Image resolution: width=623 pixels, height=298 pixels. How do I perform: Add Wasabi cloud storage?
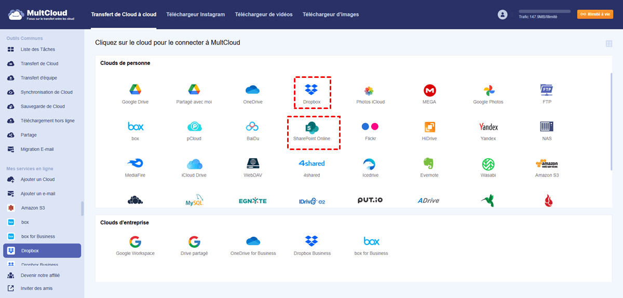(488, 164)
